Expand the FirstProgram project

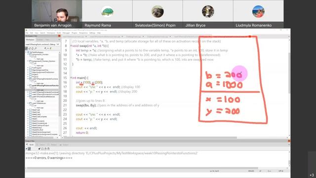28,68
